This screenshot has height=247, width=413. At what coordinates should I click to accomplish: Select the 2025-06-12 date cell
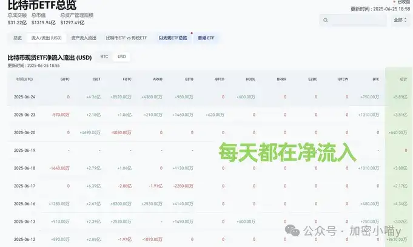pyautogui.click(x=24, y=239)
